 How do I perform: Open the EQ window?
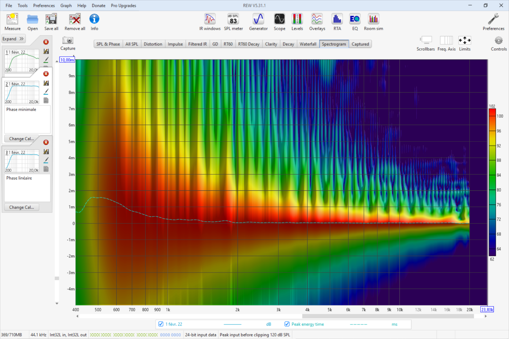[x=354, y=22]
